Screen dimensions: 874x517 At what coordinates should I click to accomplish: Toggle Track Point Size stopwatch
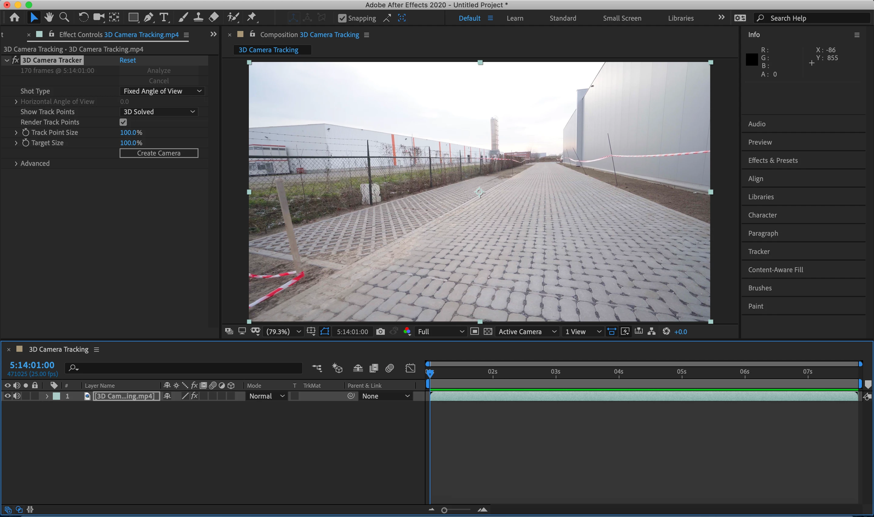click(x=25, y=132)
